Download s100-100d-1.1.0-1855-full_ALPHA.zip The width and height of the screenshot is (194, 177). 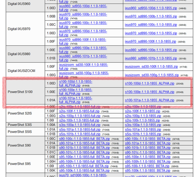pyautogui.click(x=76, y=83)
